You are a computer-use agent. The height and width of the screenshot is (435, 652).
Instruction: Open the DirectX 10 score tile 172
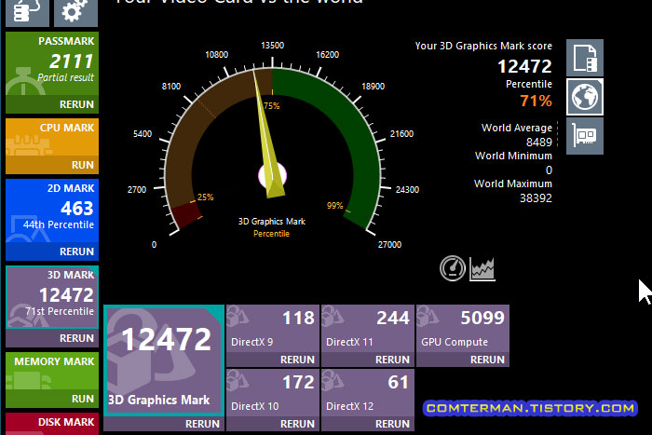(x=273, y=392)
